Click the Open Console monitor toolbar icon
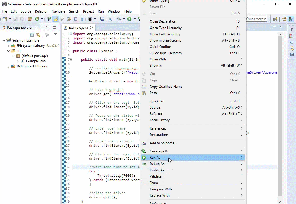Viewport: 296px width, 204px height. point(102,19)
